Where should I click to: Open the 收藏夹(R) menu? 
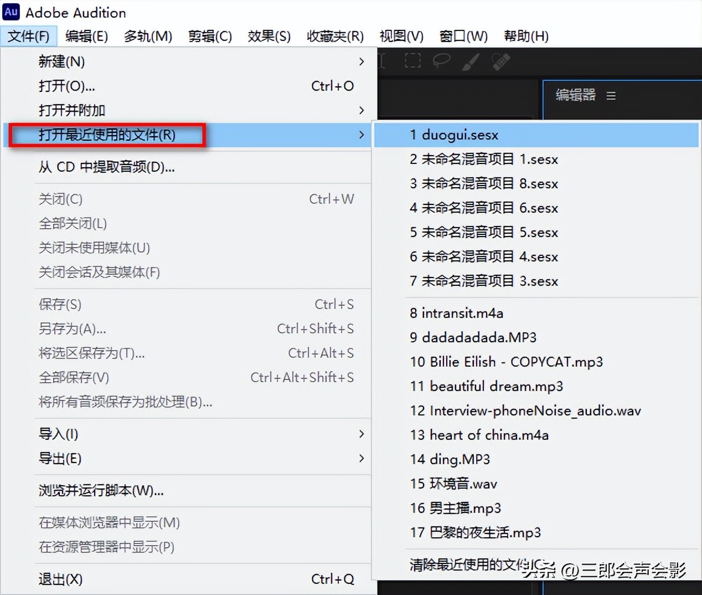[335, 37]
